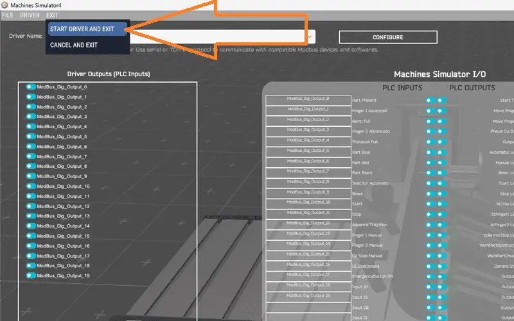Click the Finger 2 Advanced label

[x=371, y=131]
